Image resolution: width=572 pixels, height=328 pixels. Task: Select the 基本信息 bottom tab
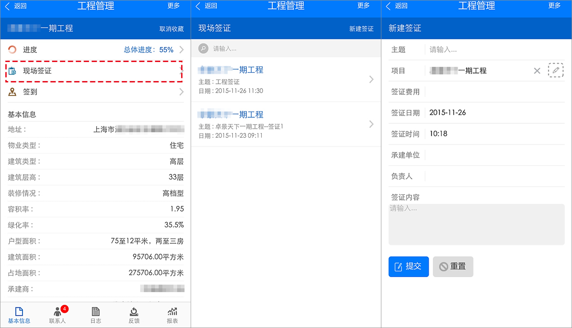pos(19,316)
